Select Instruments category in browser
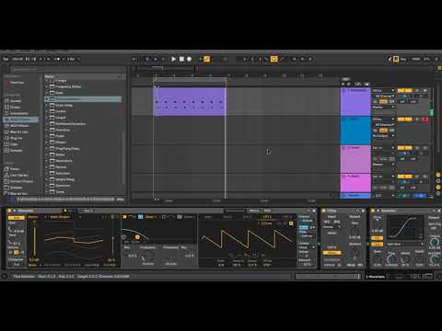The image size is (442, 331). (x=19, y=113)
